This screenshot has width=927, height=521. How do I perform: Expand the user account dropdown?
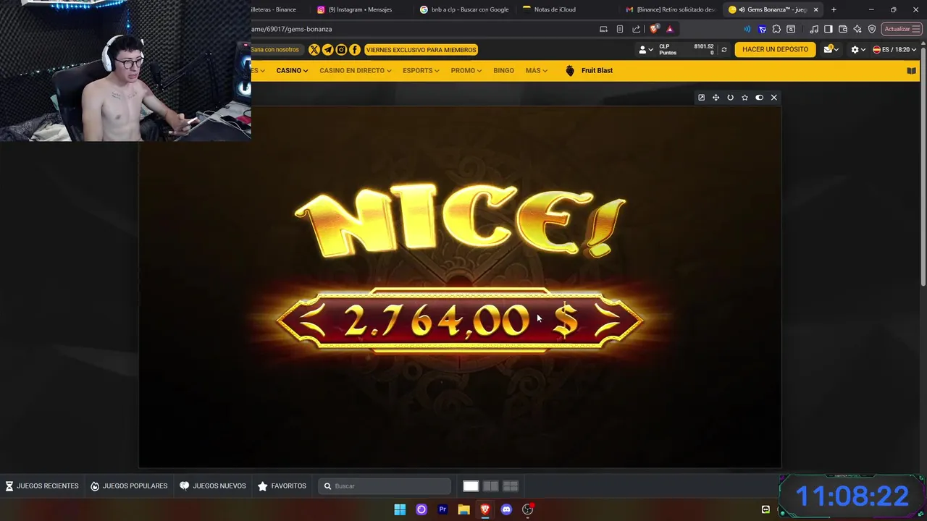pyautogui.click(x=646, y=50)
